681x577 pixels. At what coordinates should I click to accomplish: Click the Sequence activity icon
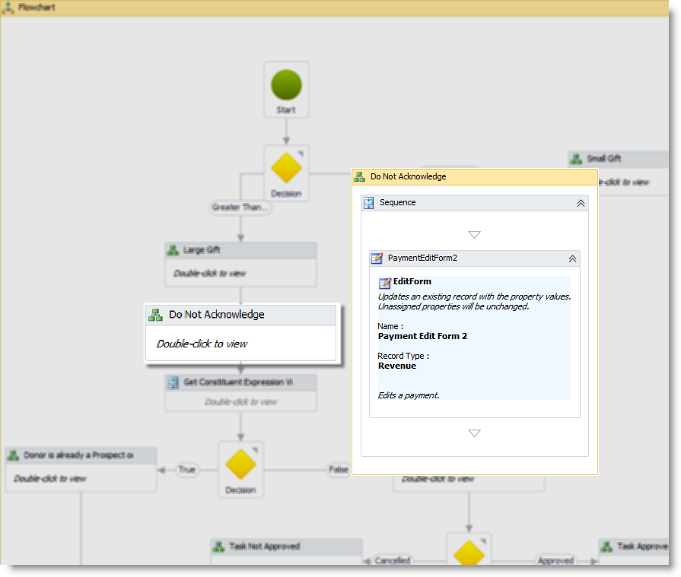click(369, 203)
